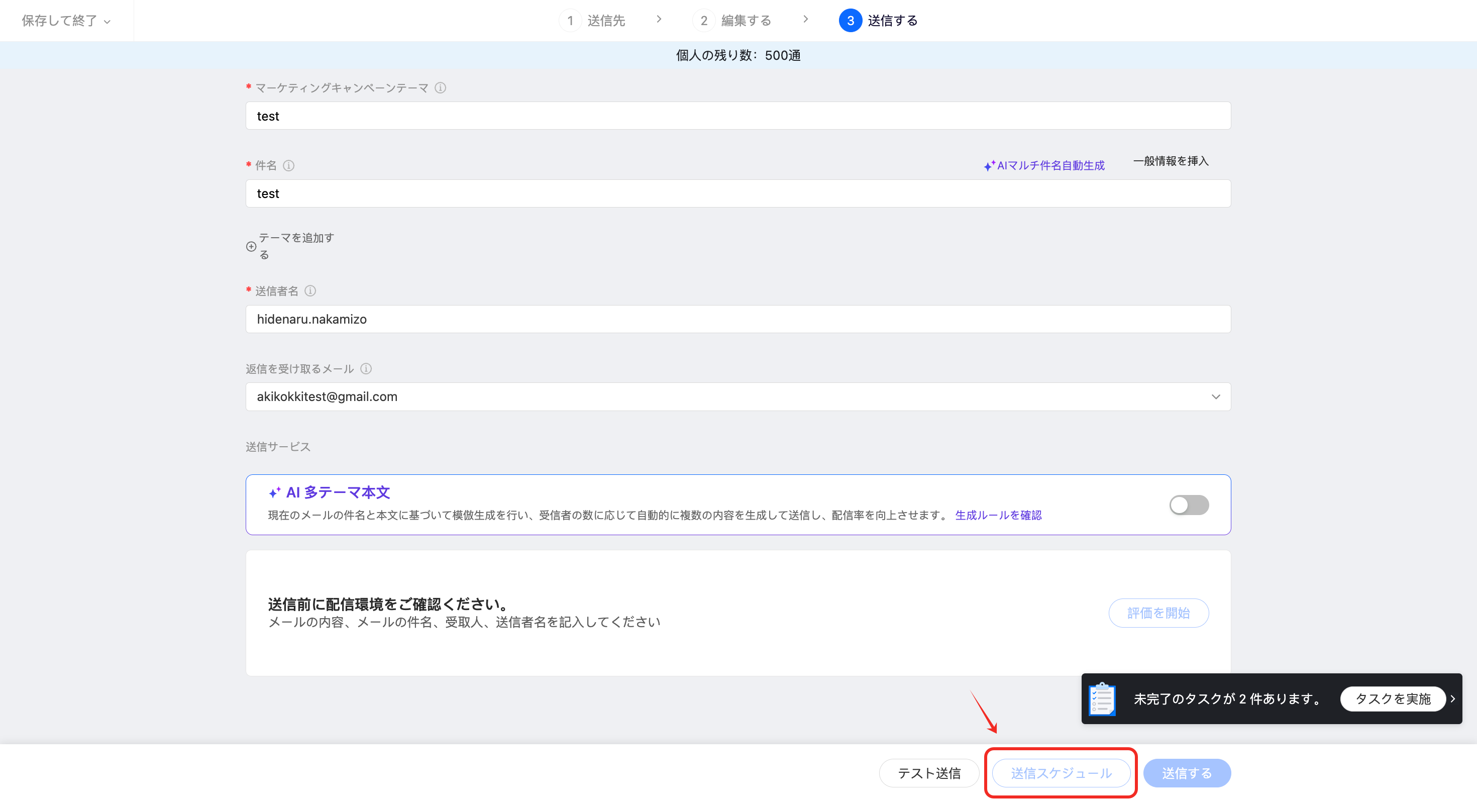Click info icon beside 返信を受け取るメール
1477x802 pixels.
[x=366, y=369]
